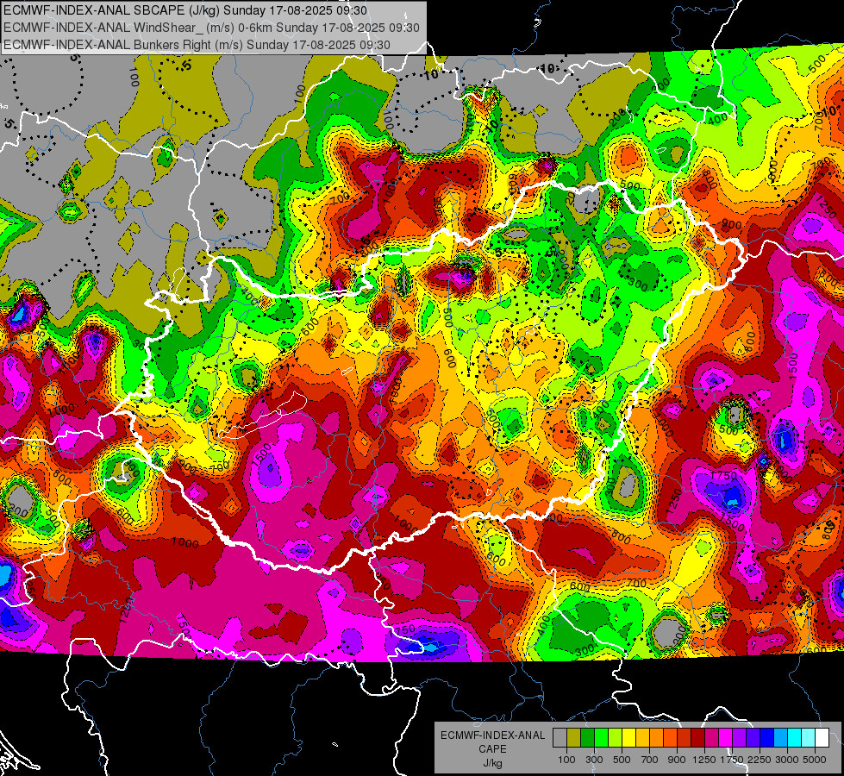The image size is (844, 776).
Task: Click the 3000 legend scale value
Action: [787, 760]
